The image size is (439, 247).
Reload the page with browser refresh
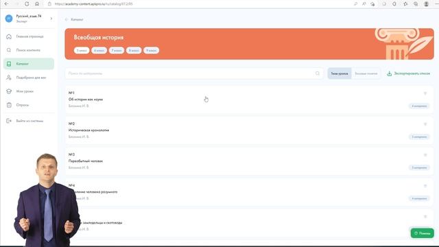click(x=27, y=4)
